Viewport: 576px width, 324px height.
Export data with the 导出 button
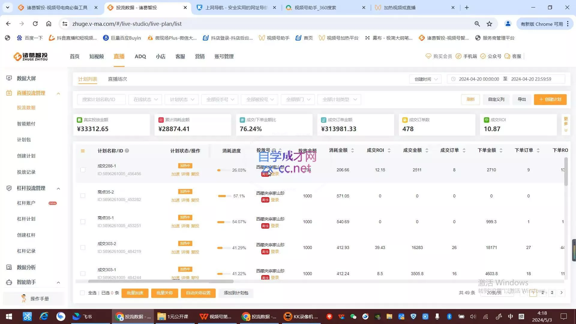click(x=521, y=99)
